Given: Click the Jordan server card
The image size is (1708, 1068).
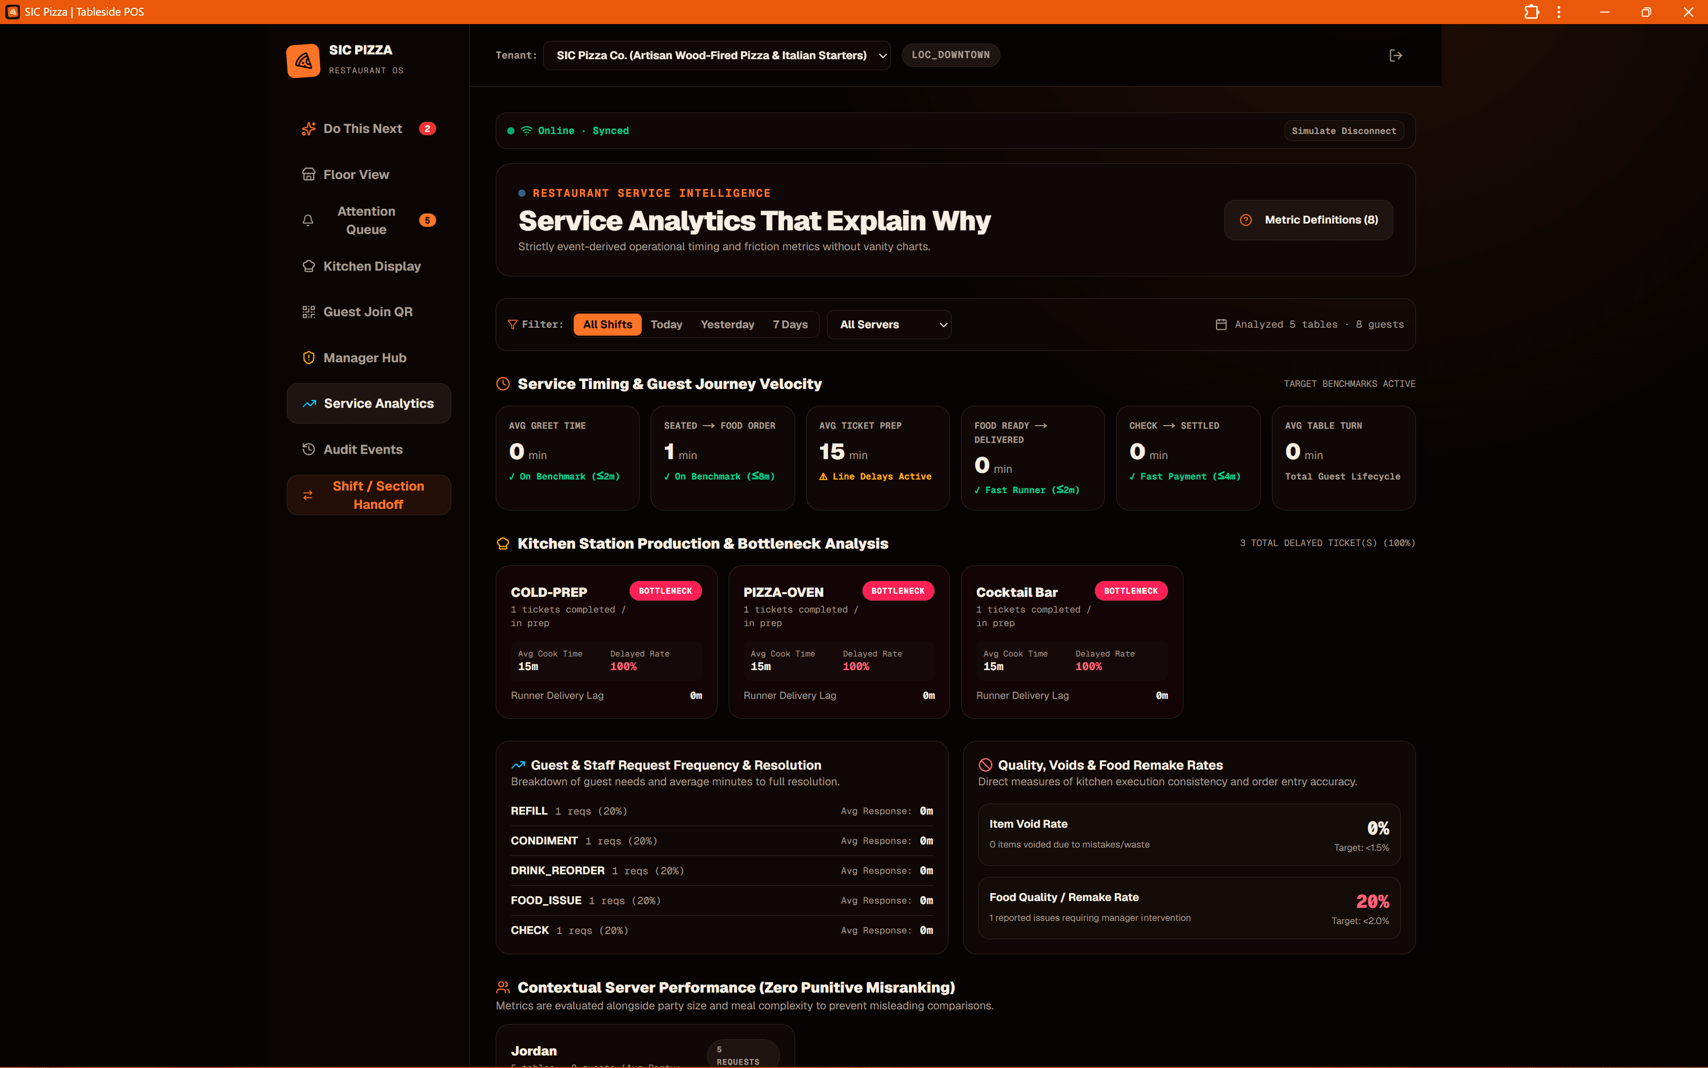Looking at the screenshot, I should coord(645,1047).
